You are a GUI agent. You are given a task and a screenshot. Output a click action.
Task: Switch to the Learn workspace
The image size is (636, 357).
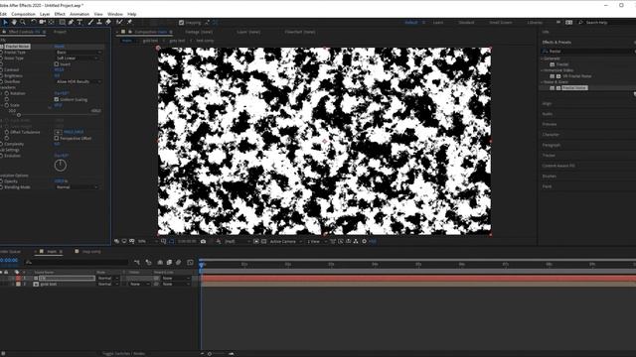pos(438,22)
